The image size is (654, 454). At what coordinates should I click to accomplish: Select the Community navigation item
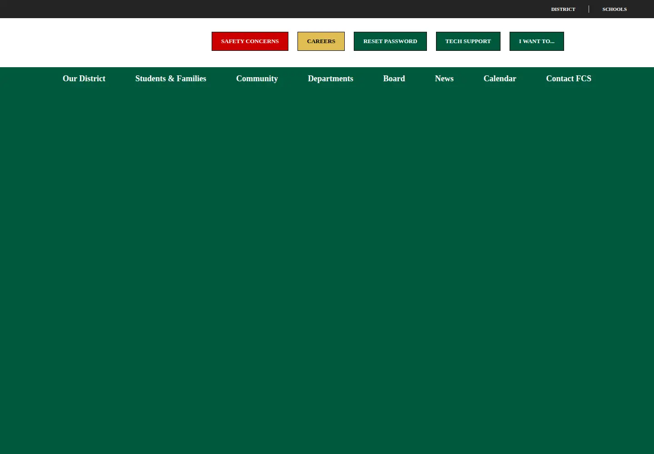point(257,79)
